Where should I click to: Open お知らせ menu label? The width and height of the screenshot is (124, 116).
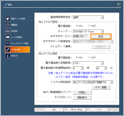(14, 56)
